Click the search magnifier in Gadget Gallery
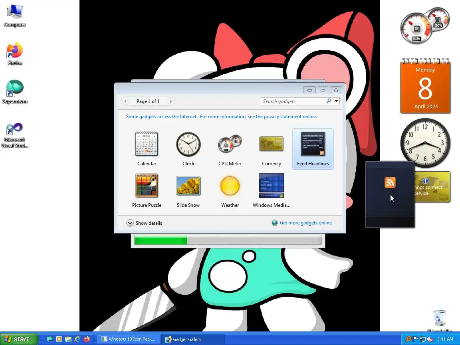460x345 pixels. click(329, 101)
